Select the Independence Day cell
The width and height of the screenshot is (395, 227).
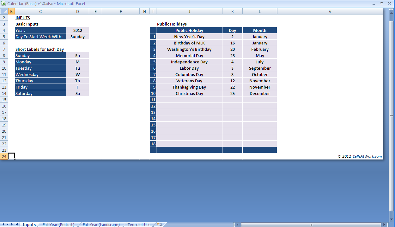[189, 62]
